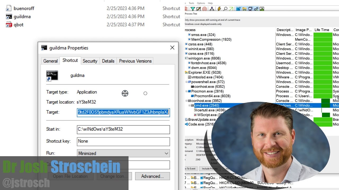
Task: Click into the Target text field
Action: coord(123,112)
